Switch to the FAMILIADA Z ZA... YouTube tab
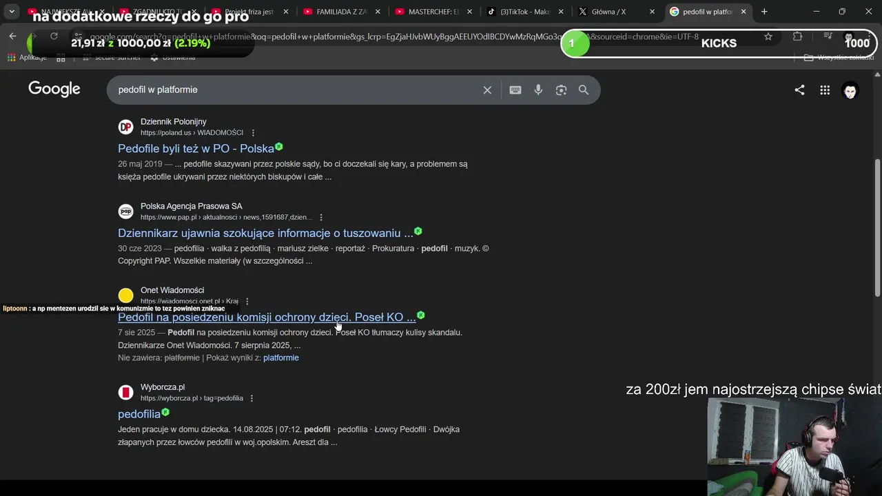Viewport: 882px width, 496px height. 342,12
